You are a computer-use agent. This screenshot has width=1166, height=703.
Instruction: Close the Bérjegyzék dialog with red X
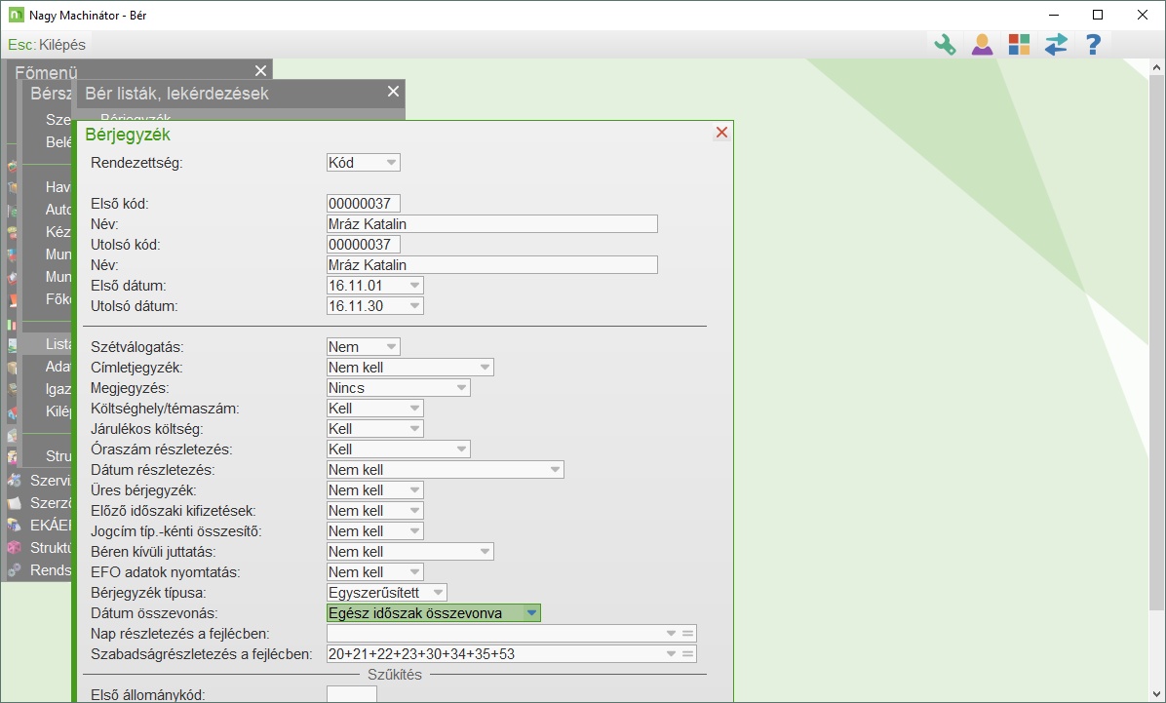click(721, 133)
